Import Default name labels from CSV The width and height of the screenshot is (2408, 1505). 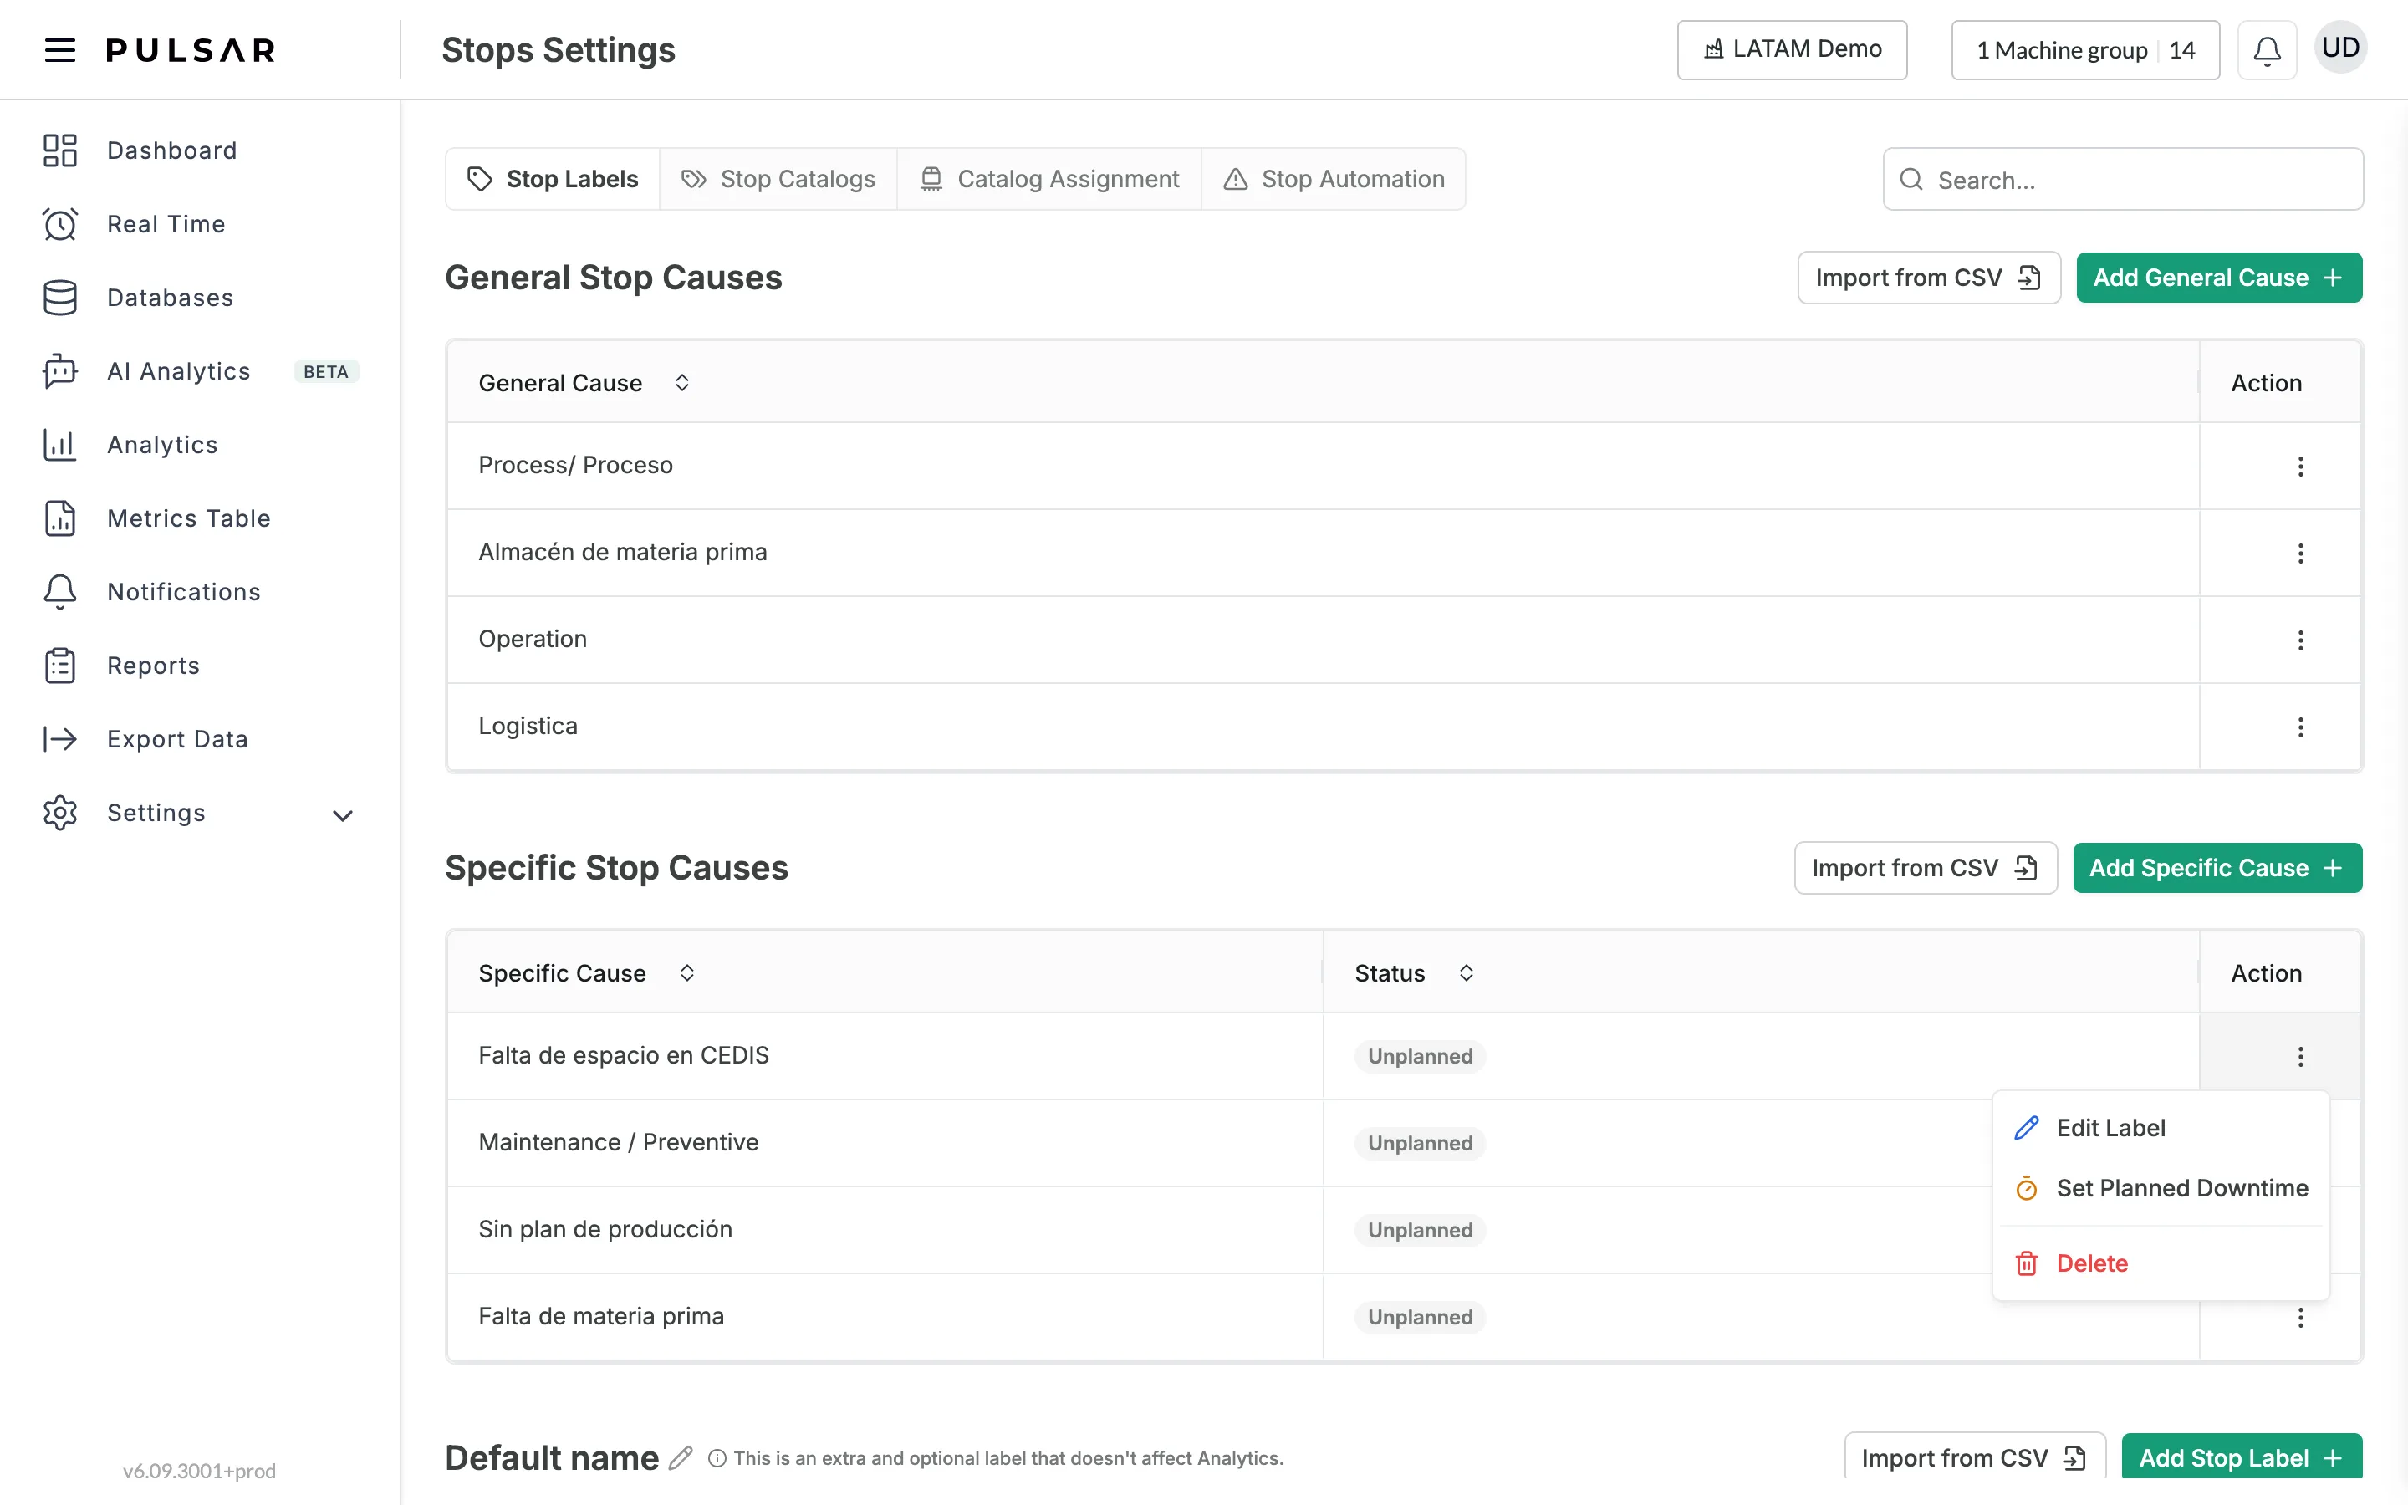[1975, 1458]
